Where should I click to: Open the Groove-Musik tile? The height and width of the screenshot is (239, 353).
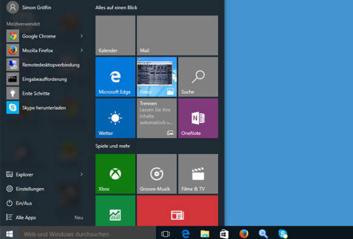point(156,174)
